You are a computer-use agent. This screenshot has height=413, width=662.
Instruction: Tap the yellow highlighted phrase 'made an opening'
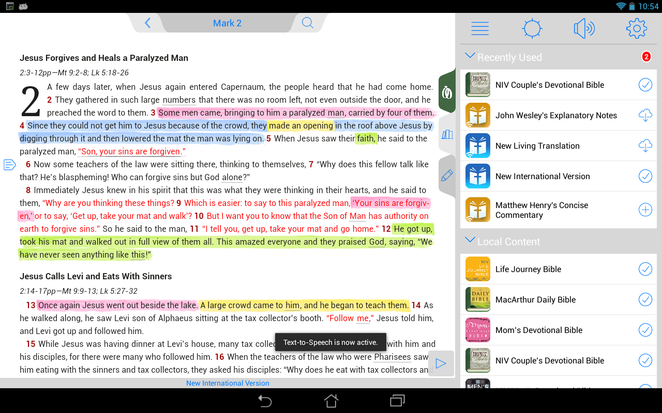(x=301, y=126)
